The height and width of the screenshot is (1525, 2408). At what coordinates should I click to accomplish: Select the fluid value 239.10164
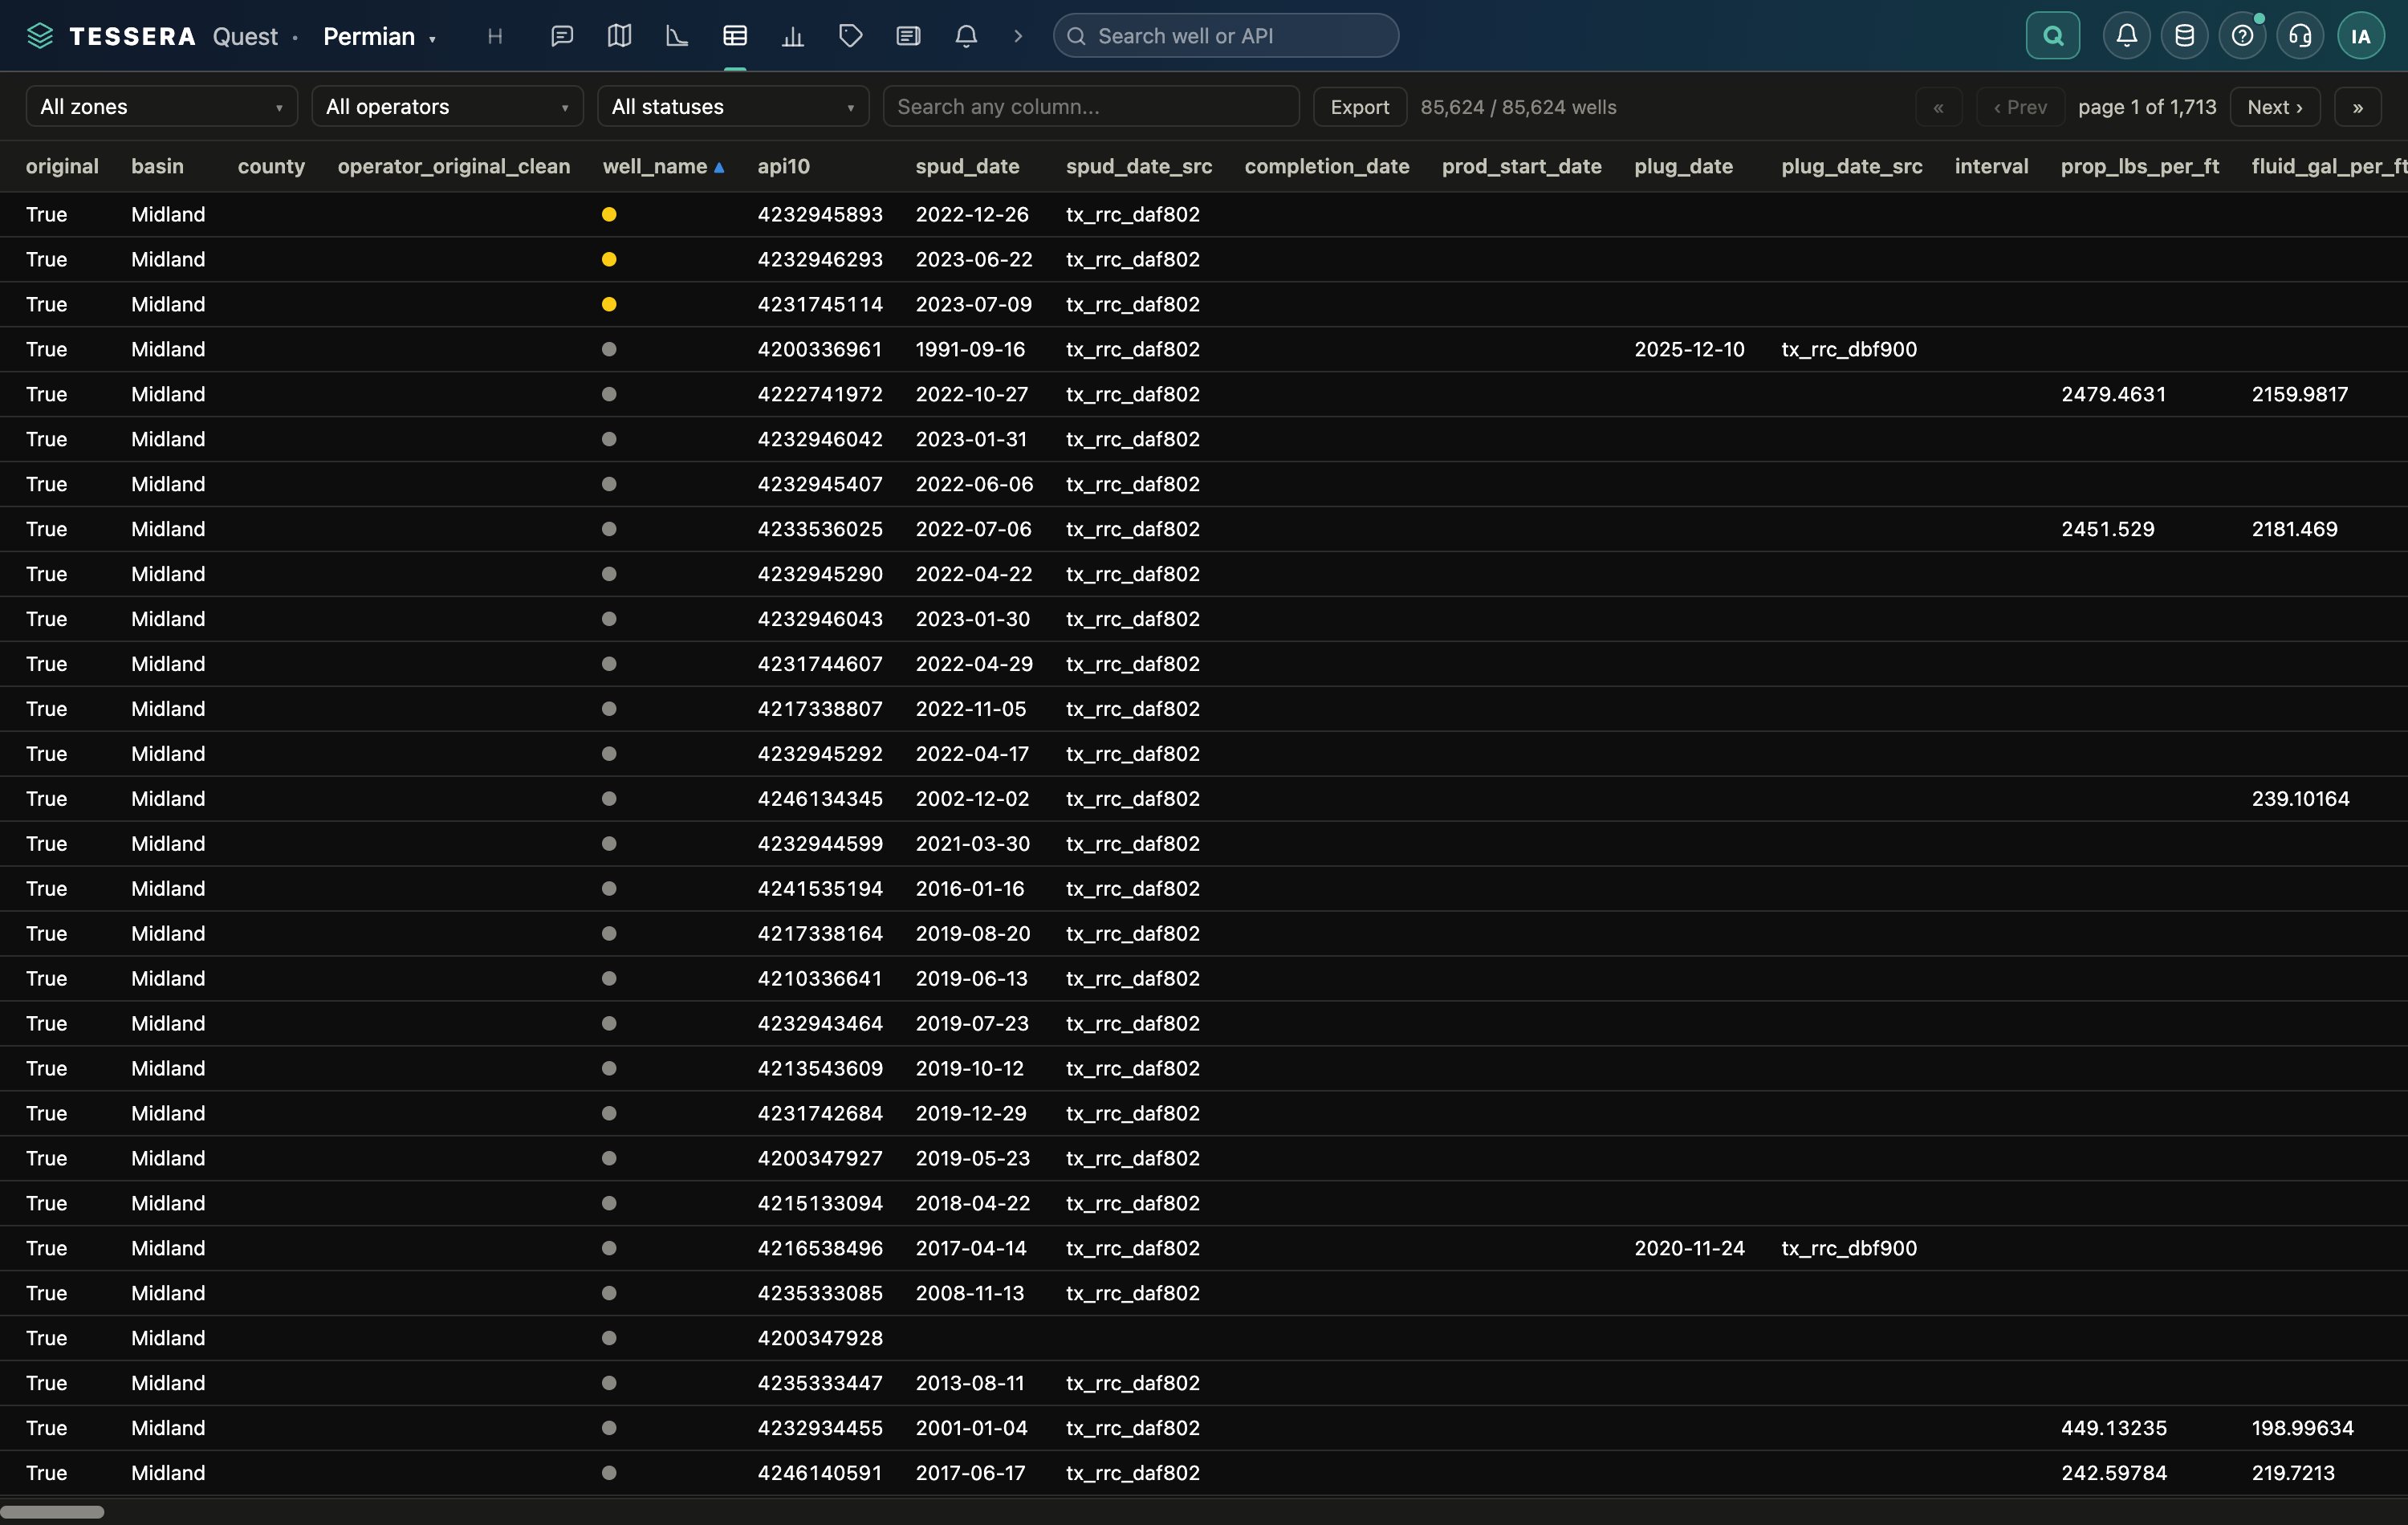pos(2300,799)
